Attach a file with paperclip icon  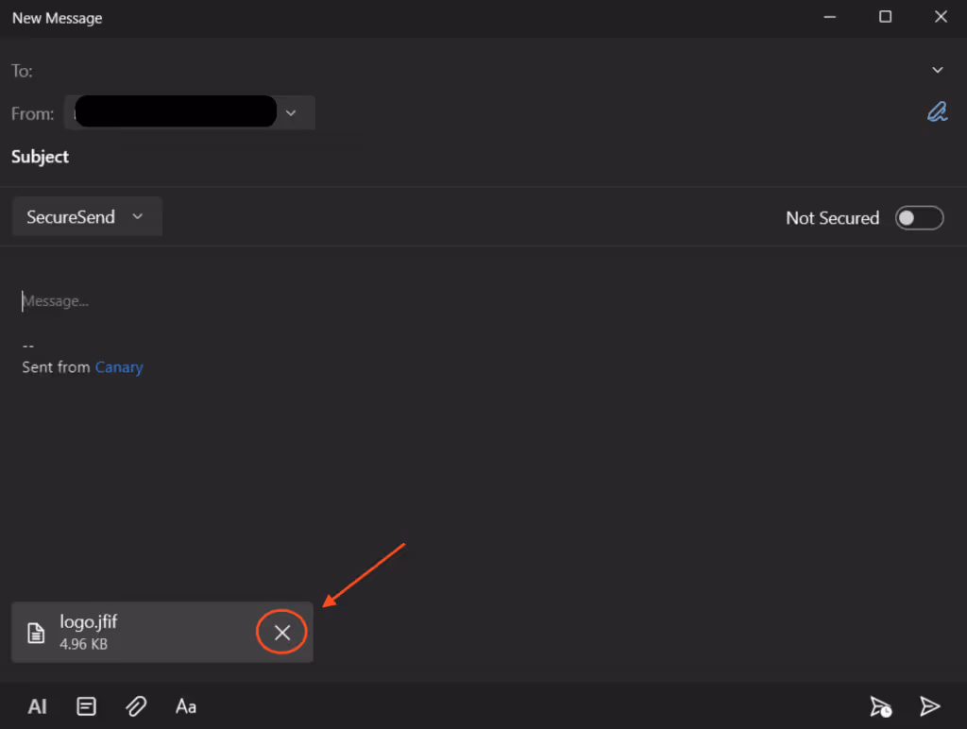(x=136, y=706)
